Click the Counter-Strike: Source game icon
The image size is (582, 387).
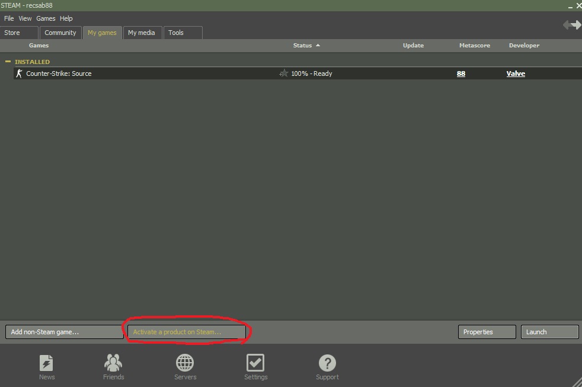[19, 73]
